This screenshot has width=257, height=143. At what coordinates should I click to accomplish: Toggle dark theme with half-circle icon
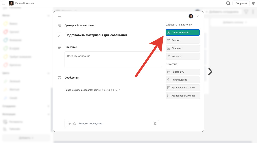253,3
